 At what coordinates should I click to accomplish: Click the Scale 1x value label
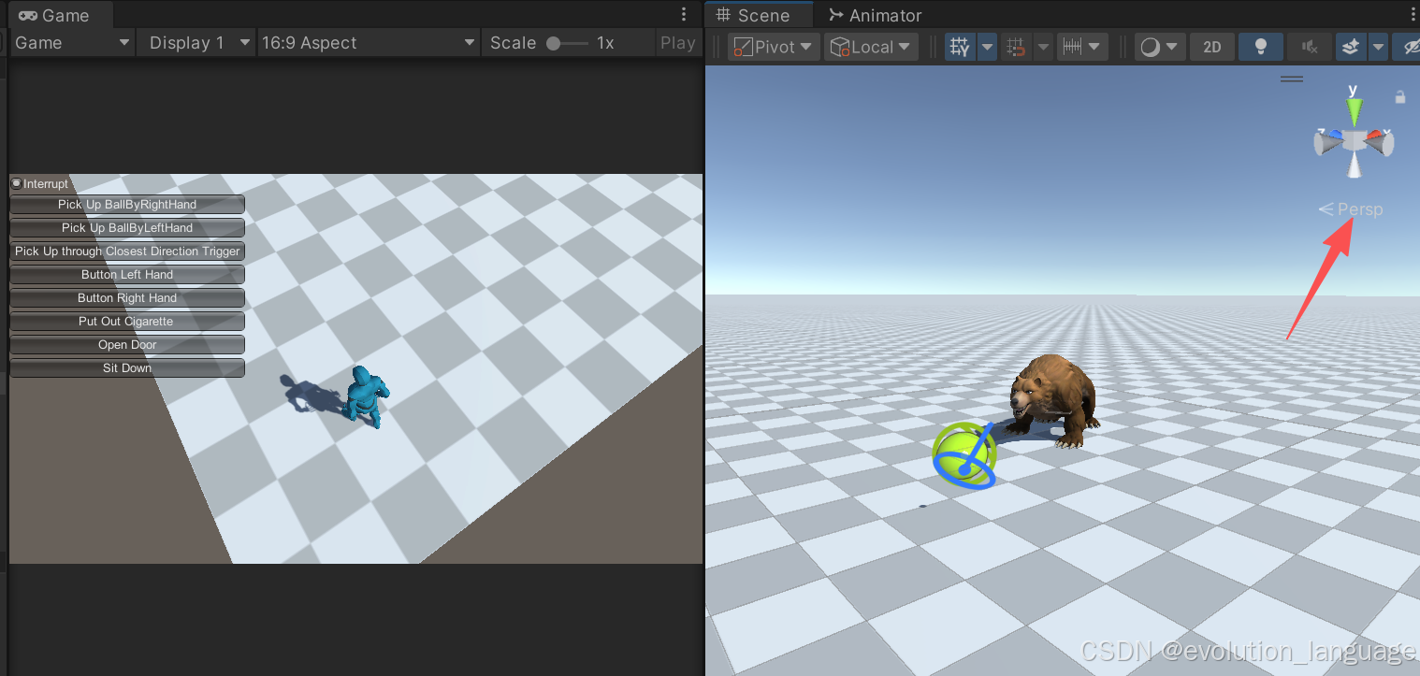pyautogui.click(x=605, y=43)
